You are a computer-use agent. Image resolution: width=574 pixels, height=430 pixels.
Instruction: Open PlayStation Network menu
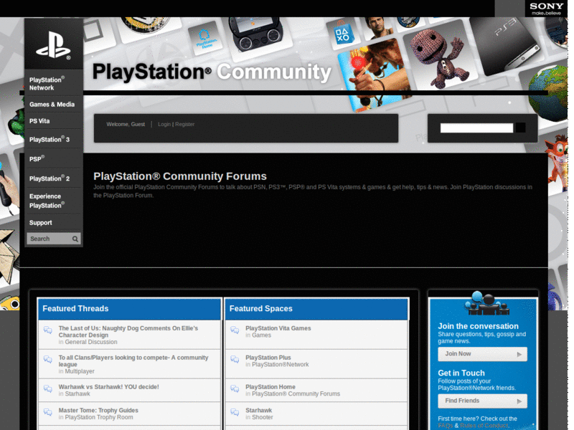47,84
